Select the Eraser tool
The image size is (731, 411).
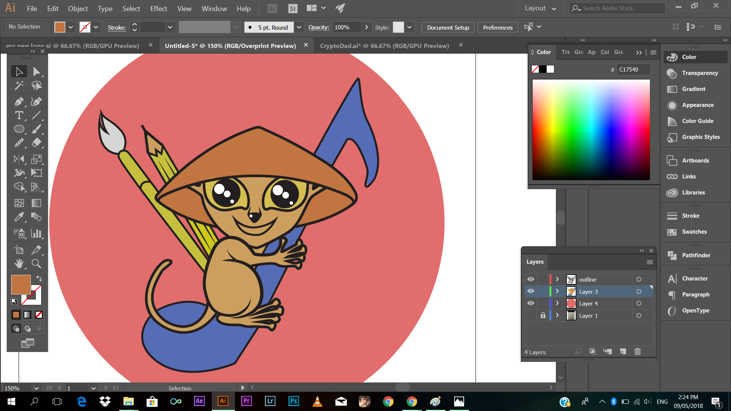coord(36,143)
